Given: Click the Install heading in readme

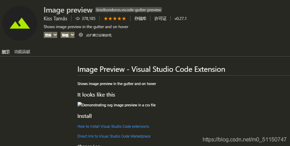Looking at the screenshot, I should (84, 116).
